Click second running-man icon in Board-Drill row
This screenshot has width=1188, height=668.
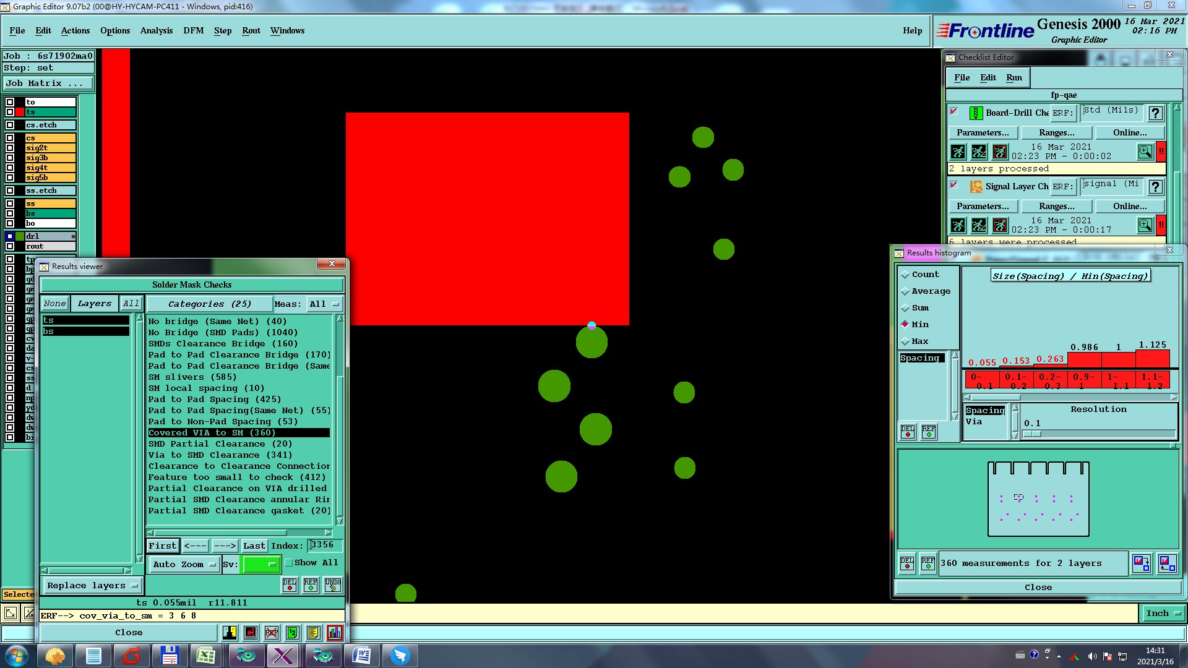coord(979,152)
